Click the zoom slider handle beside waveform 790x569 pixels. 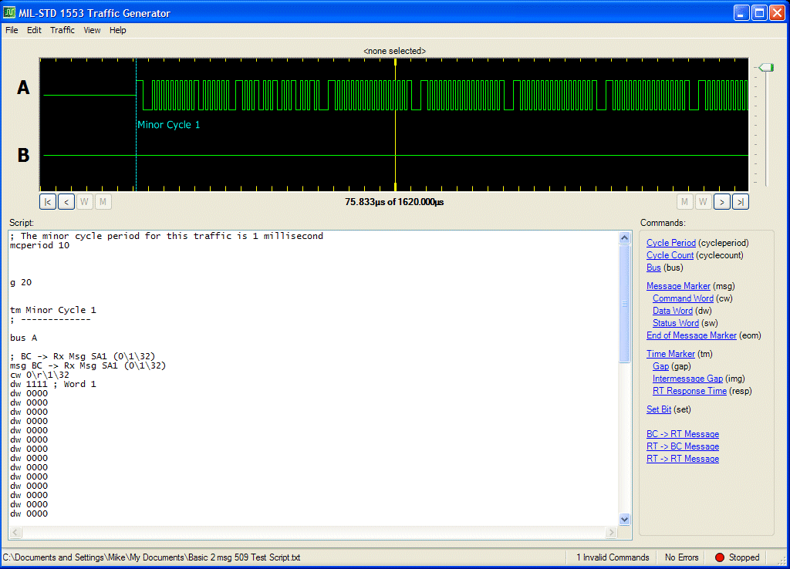point(766,68)
